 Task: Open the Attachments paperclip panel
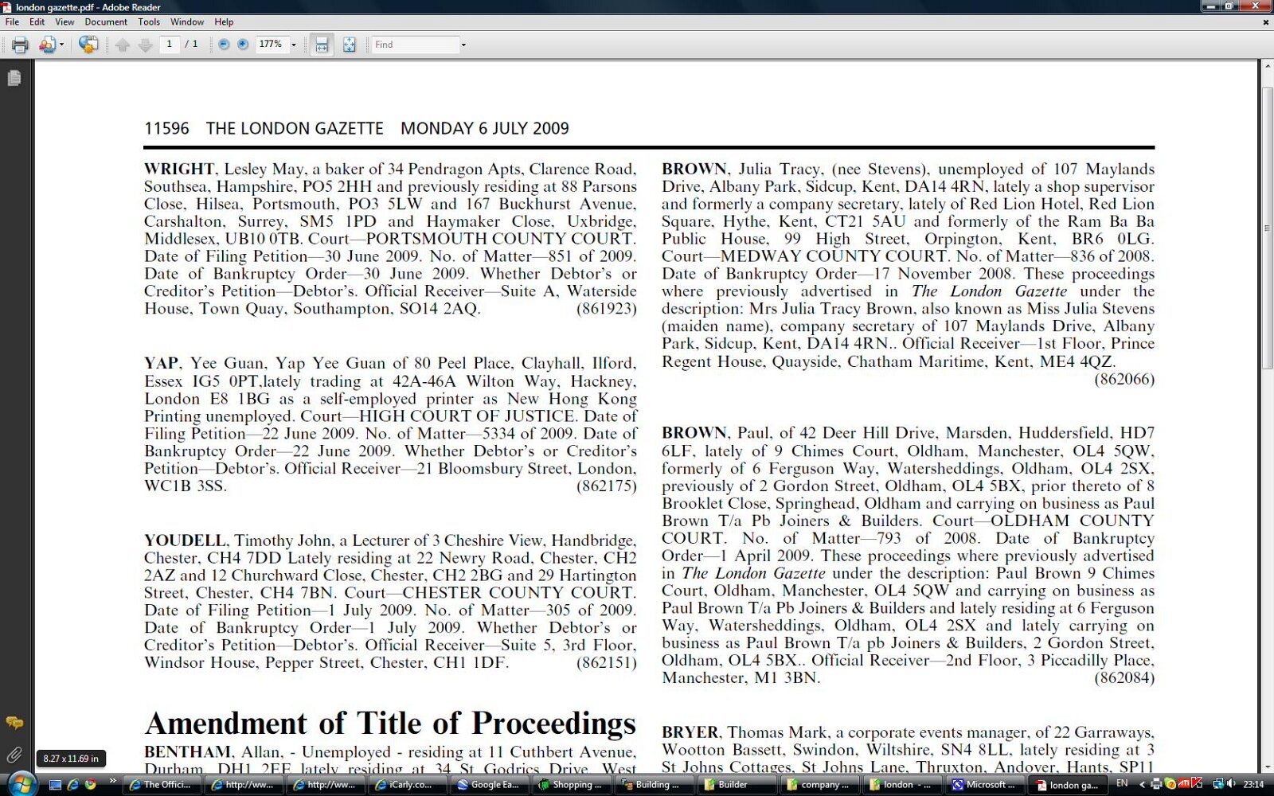tap(14, 755)
